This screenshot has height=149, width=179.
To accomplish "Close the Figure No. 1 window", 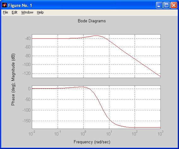I will [174, 5].
